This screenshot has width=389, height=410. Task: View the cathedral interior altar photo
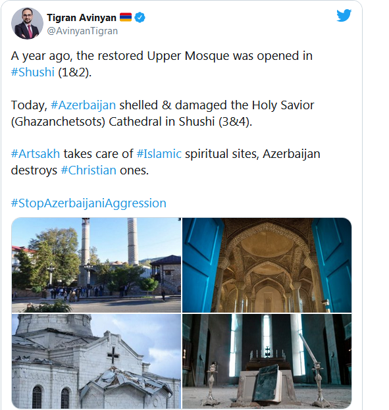pos(267,361)
